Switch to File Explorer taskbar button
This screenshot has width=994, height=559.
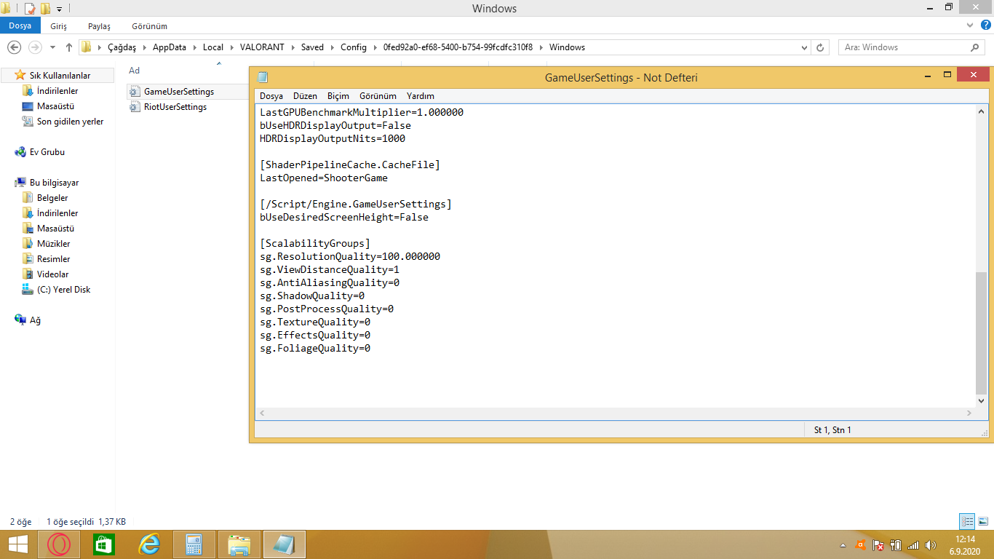tap(239, 544)
